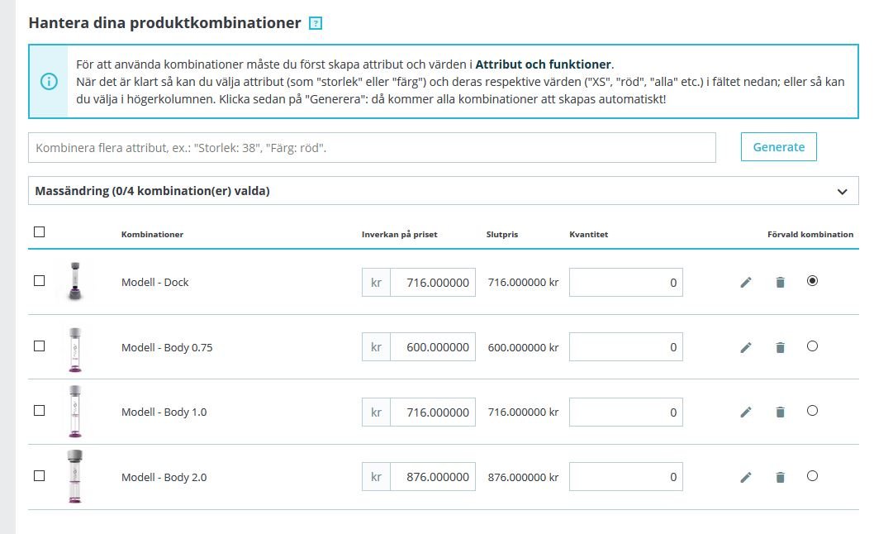Delete the Modell - Body 2.0 combination

click(781, 477)
